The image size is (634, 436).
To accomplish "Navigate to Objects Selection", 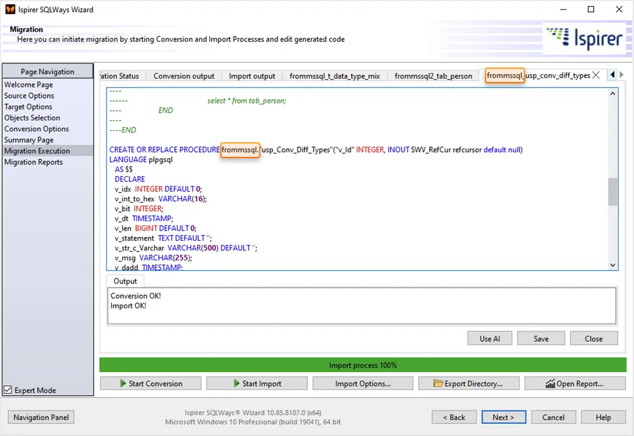I will coord(32,117).
